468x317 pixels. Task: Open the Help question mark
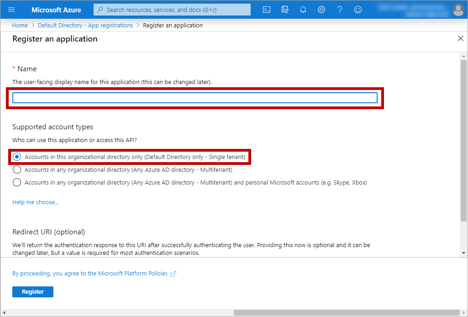(339, 10)
